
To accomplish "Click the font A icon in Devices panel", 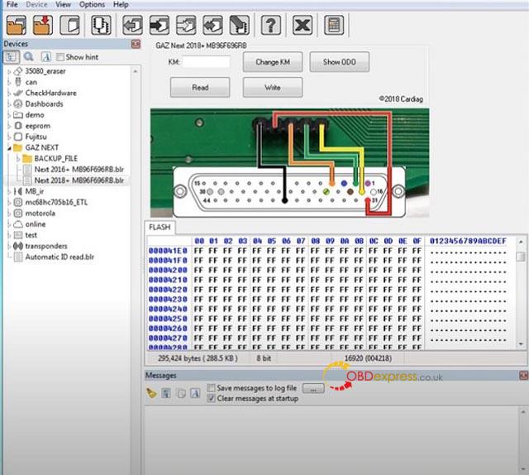I will 46,57.
